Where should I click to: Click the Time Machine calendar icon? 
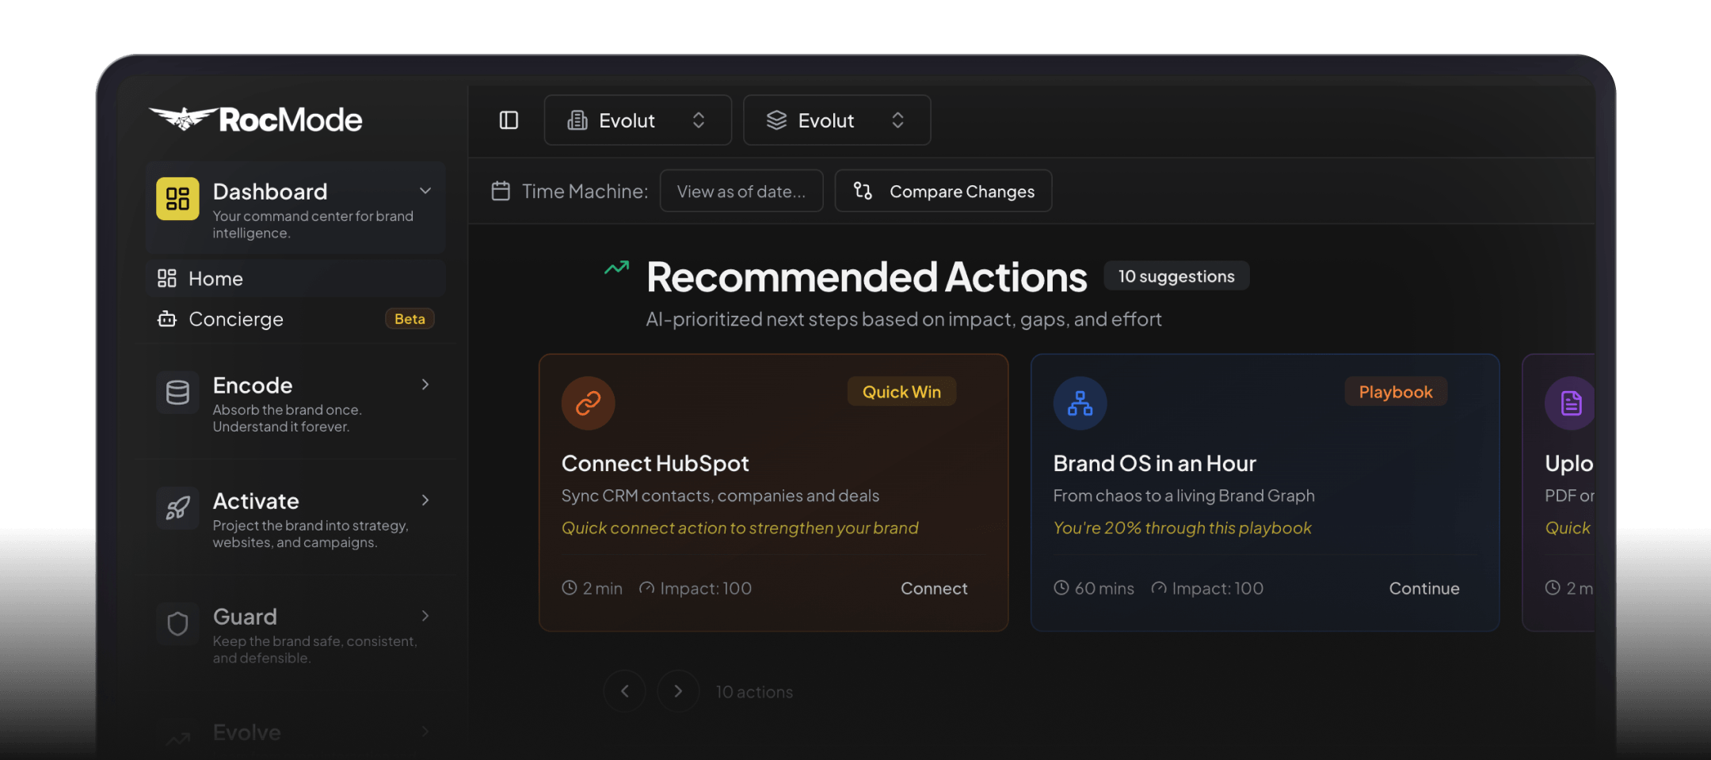[x=501, y=191]
